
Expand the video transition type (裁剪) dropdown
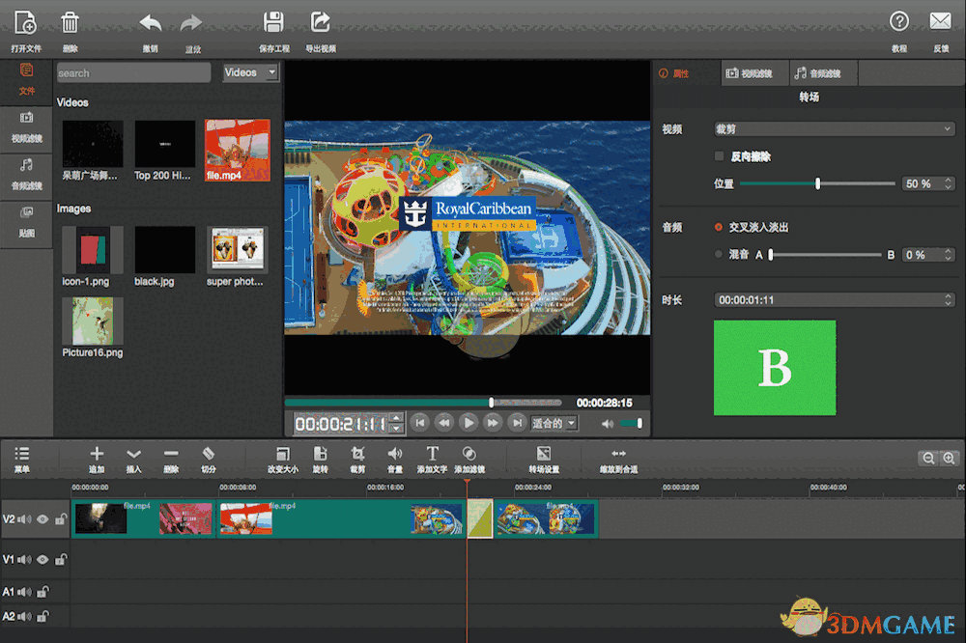click(x=834, y=128)
